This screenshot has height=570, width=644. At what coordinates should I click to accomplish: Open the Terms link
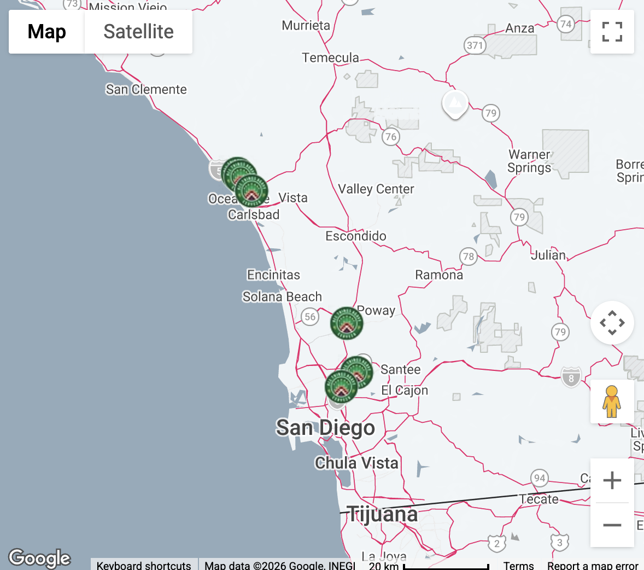pyautogui.click(x=518, y=565)
